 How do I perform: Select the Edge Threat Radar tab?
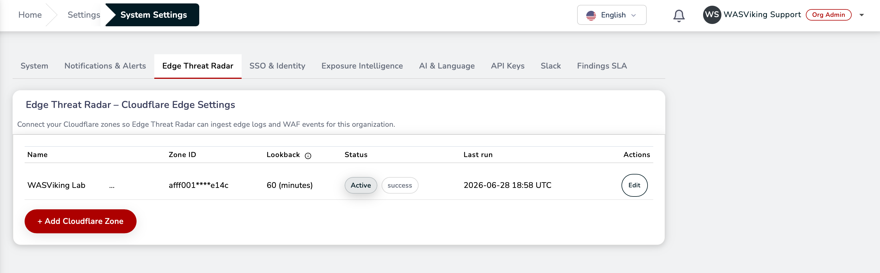(198, 66)
